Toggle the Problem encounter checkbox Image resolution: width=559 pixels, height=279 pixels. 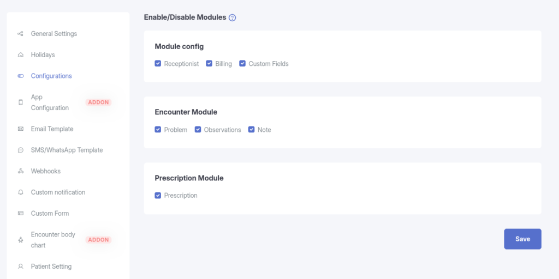coord(158,130)
